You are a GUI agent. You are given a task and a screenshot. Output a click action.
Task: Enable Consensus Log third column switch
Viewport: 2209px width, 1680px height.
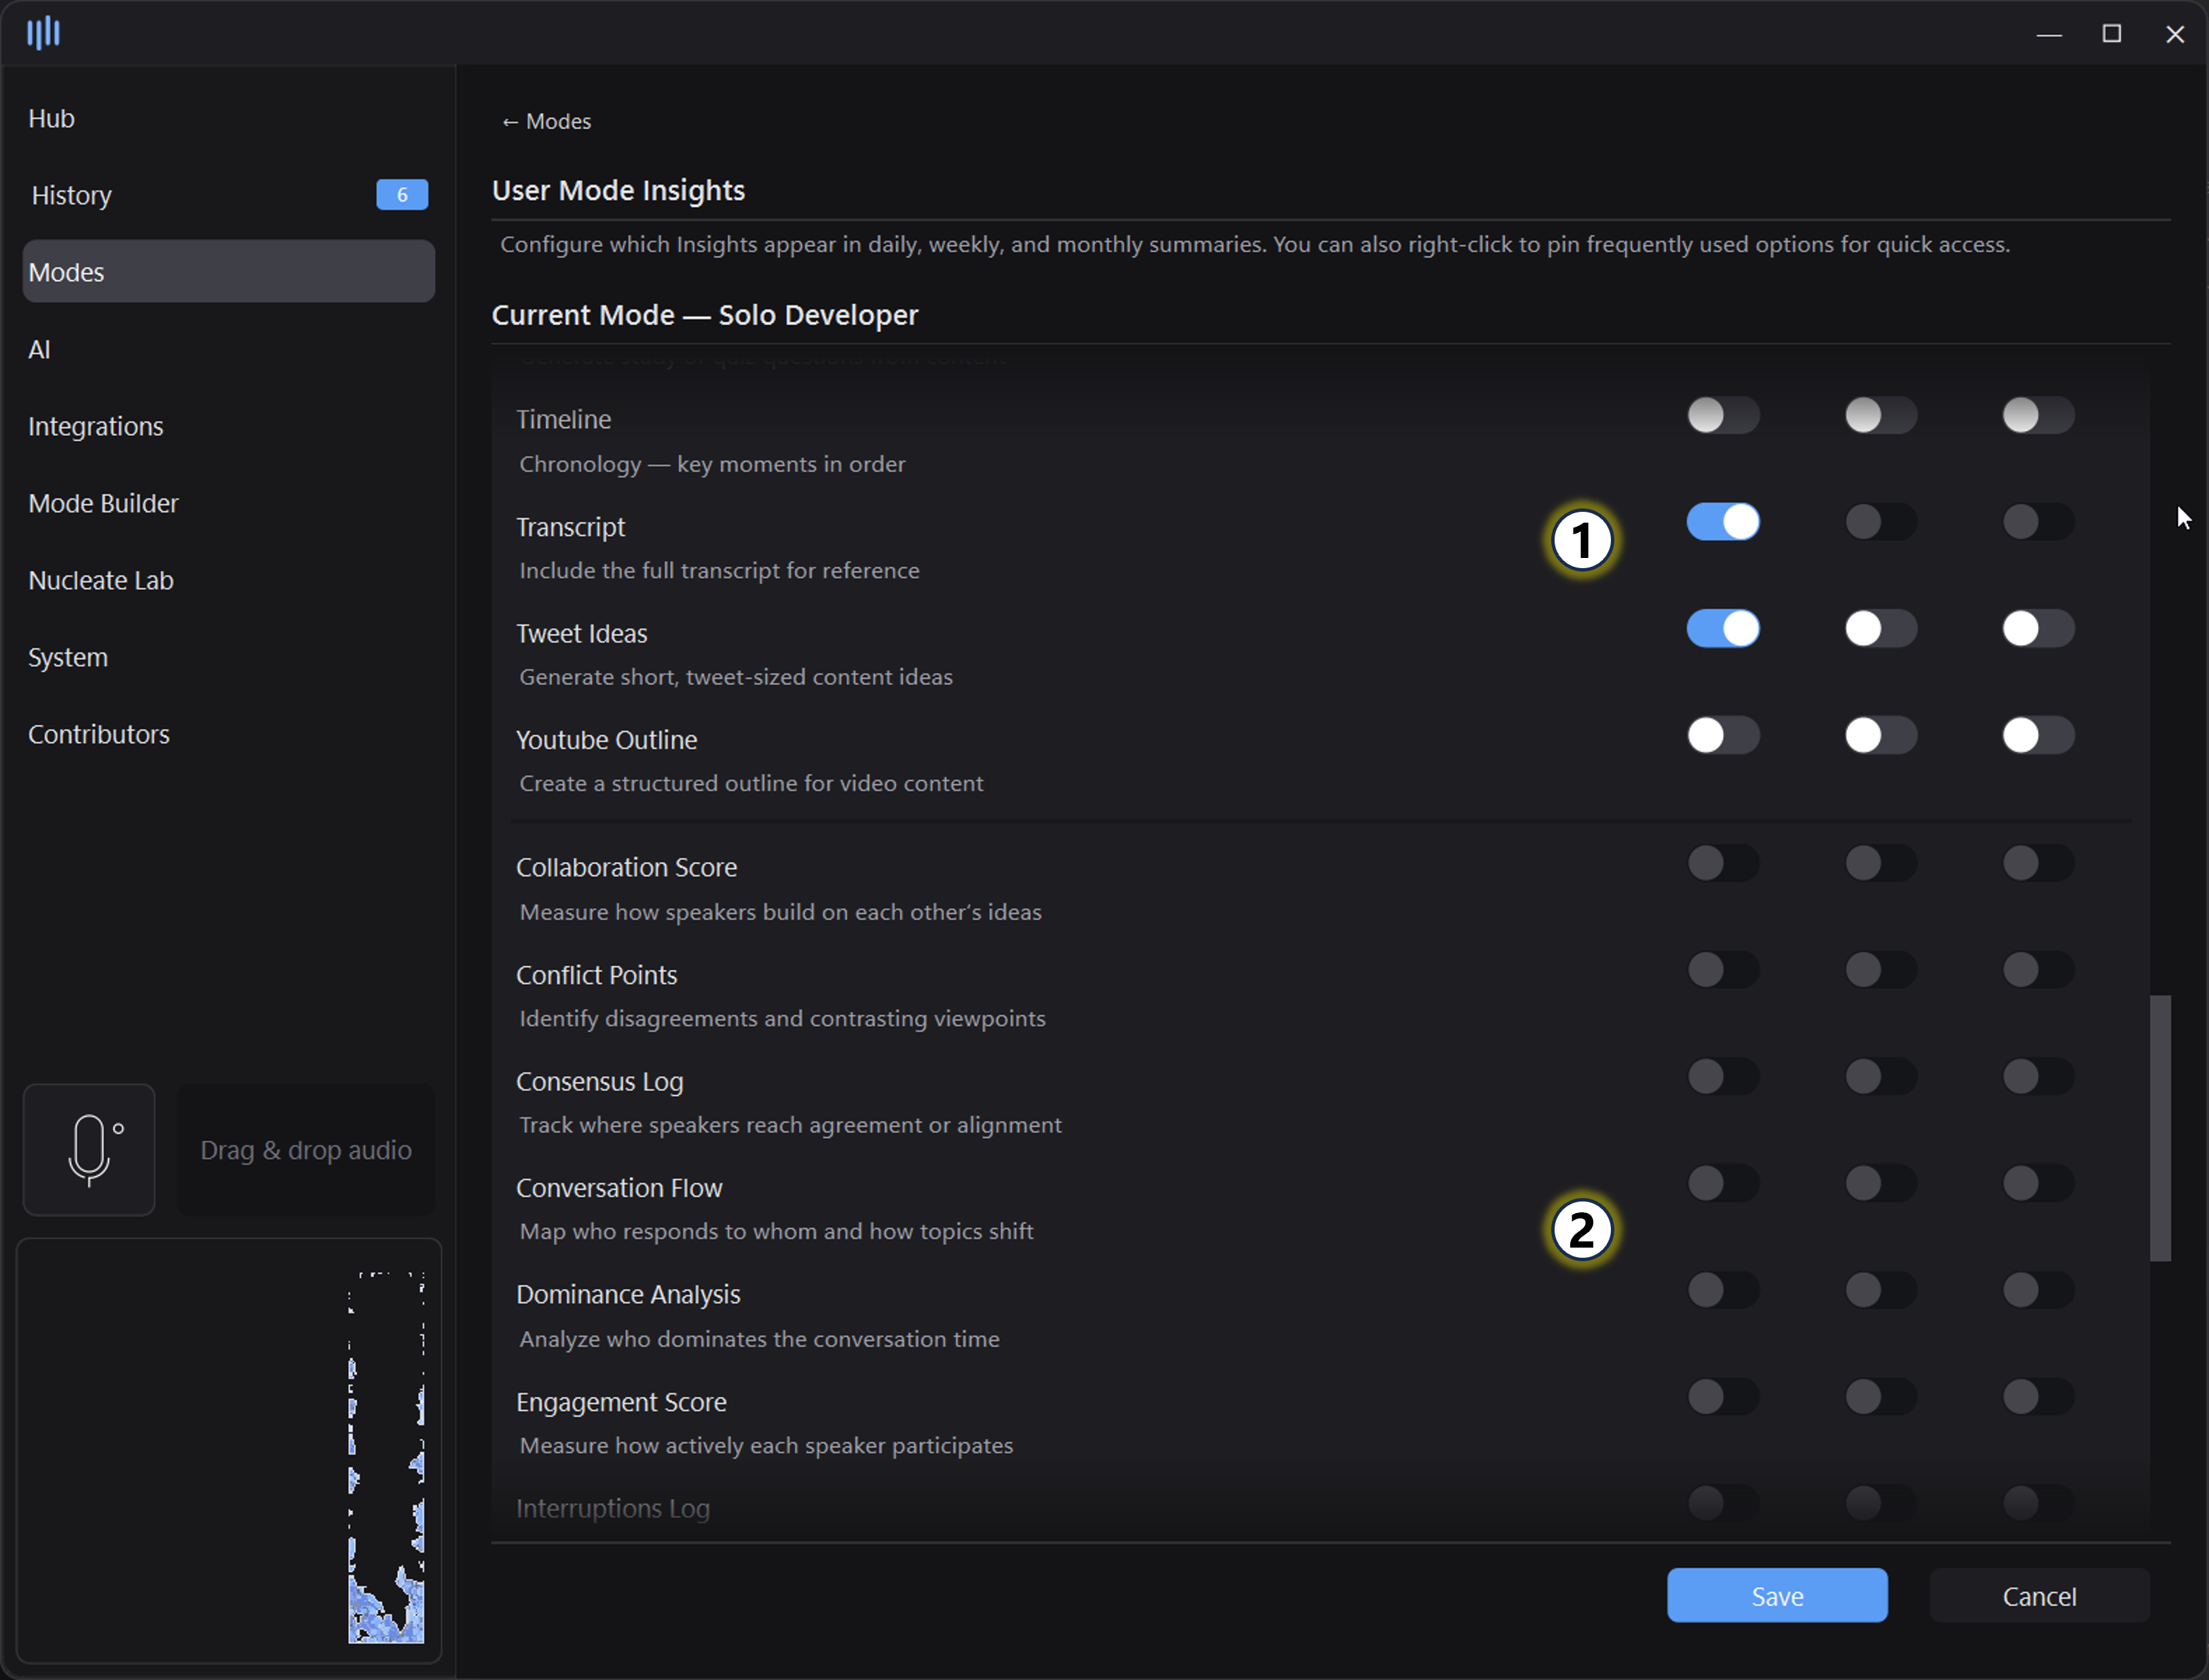click(x=2038, y=1077)
